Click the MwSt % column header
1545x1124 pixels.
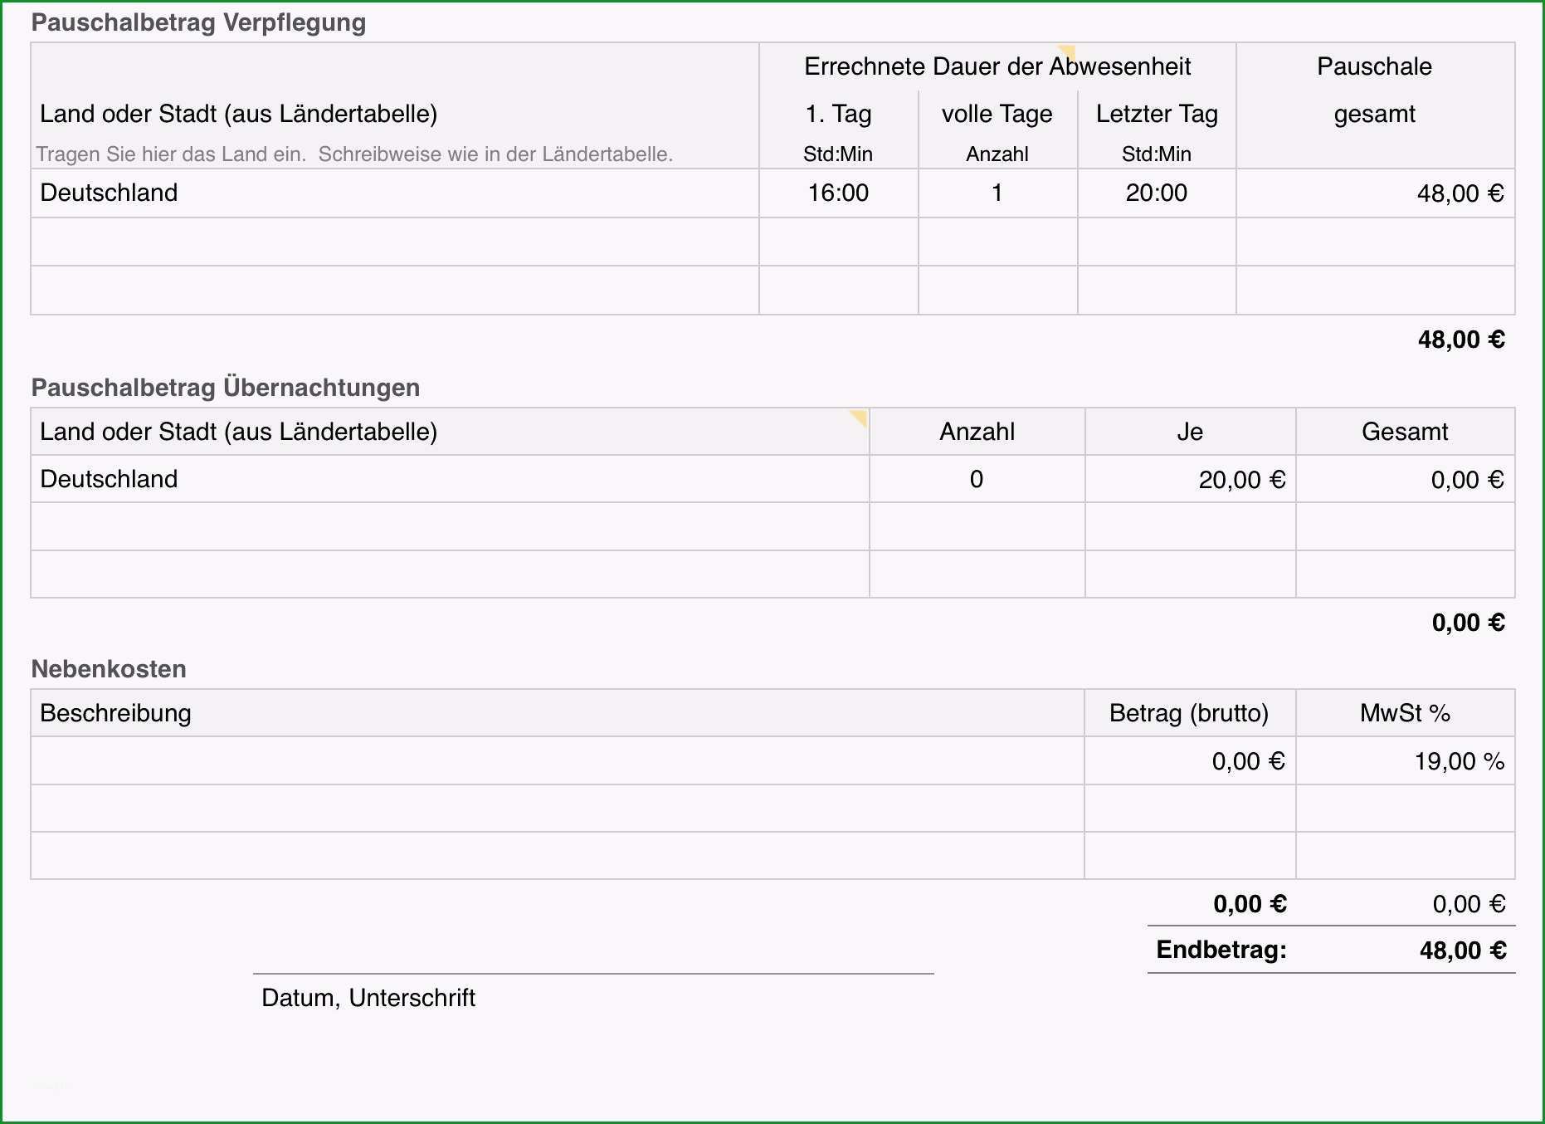coord(1405,713)
